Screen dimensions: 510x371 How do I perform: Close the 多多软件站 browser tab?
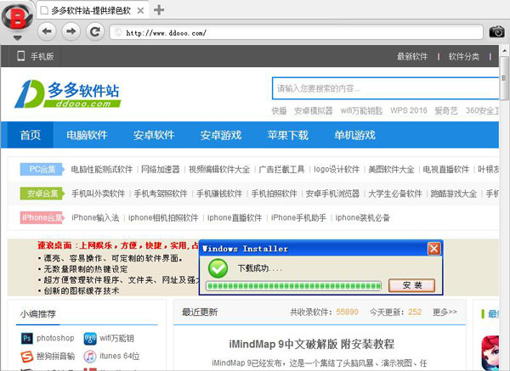[140, 11]
